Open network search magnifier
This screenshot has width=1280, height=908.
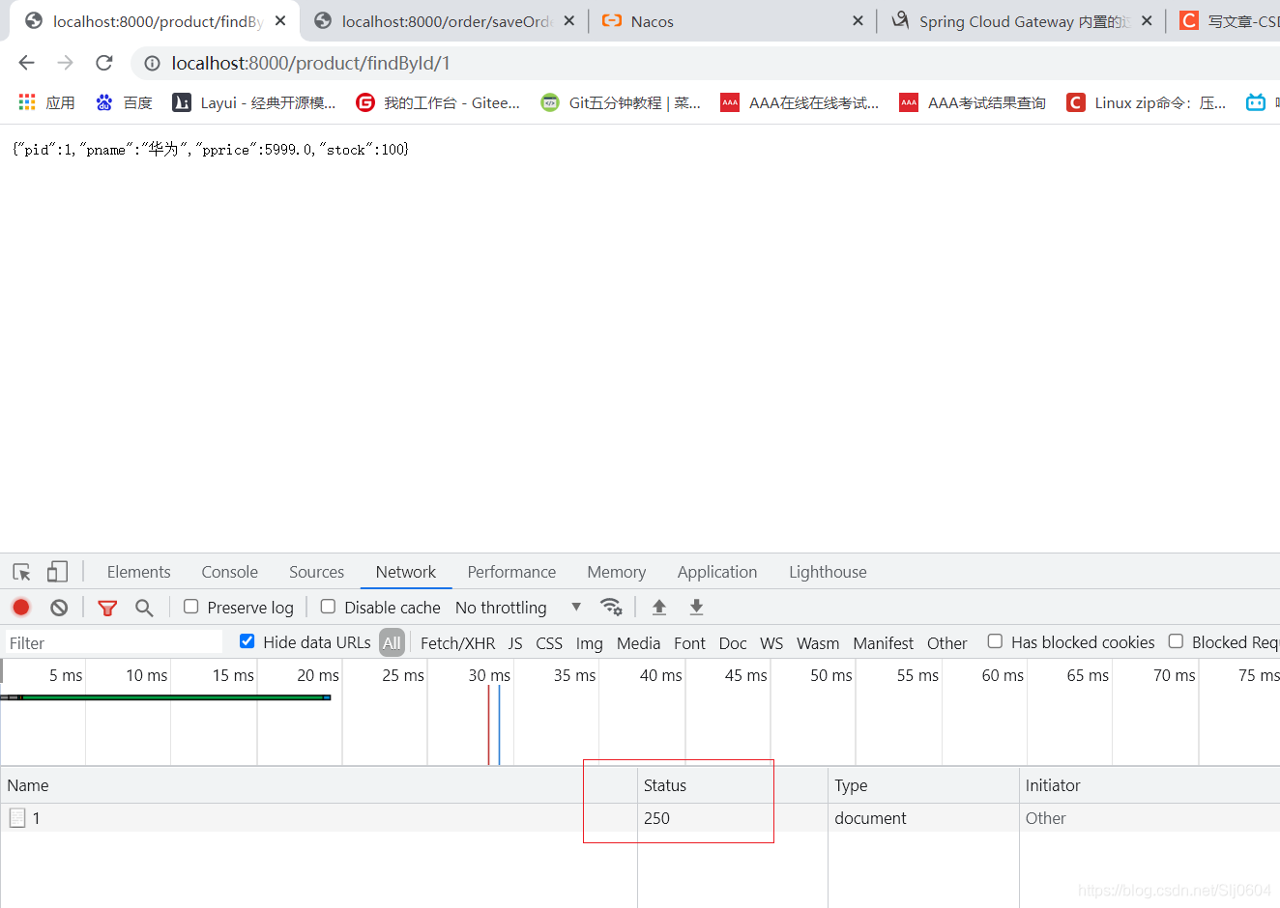pyautogui.click(x=144, y=608)
